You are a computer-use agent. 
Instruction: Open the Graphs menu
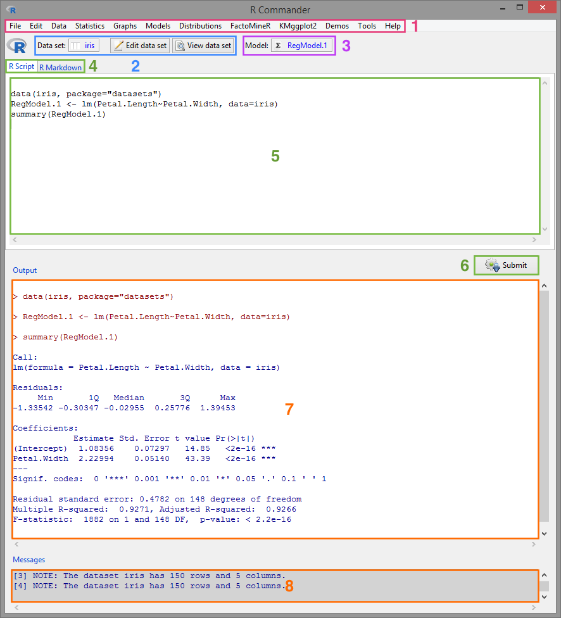pyautogui.click(x=125, y=26)
